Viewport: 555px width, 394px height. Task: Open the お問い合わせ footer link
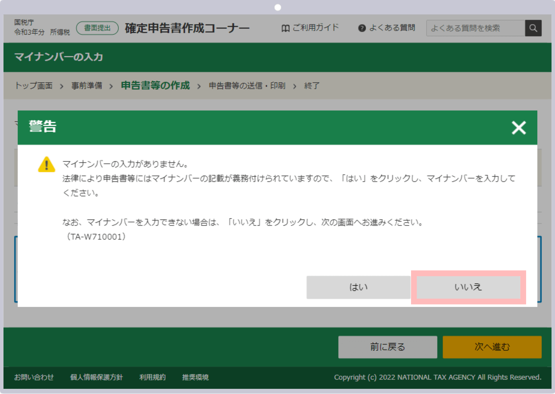pyautogui.click(x=34, y=377)
